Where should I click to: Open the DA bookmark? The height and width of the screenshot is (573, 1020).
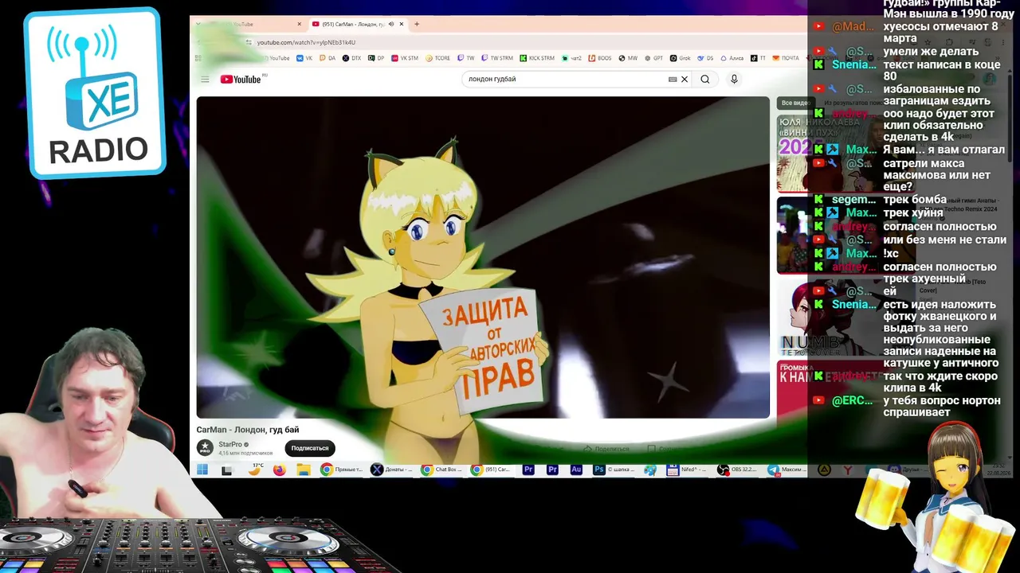pyautogui.click(x=327, y=58)
